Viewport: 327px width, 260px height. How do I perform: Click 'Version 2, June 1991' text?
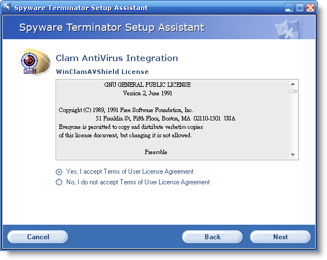(x=147, y=93)
